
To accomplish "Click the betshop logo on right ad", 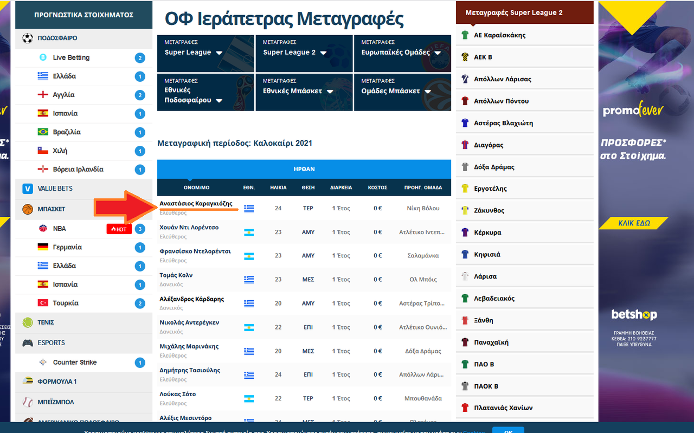I will [x=634, y=314].
